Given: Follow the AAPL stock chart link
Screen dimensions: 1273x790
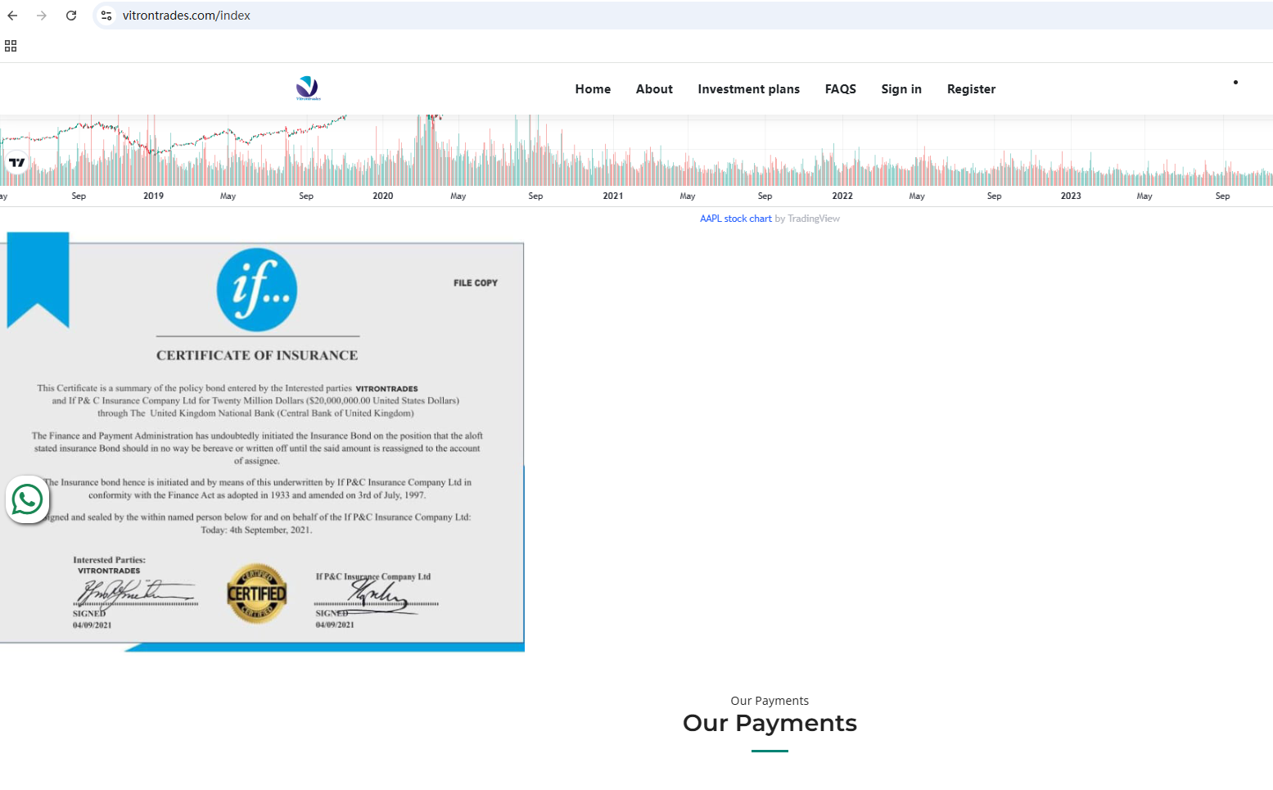Looking at the screenshot, I should click(x=735, y=219).
